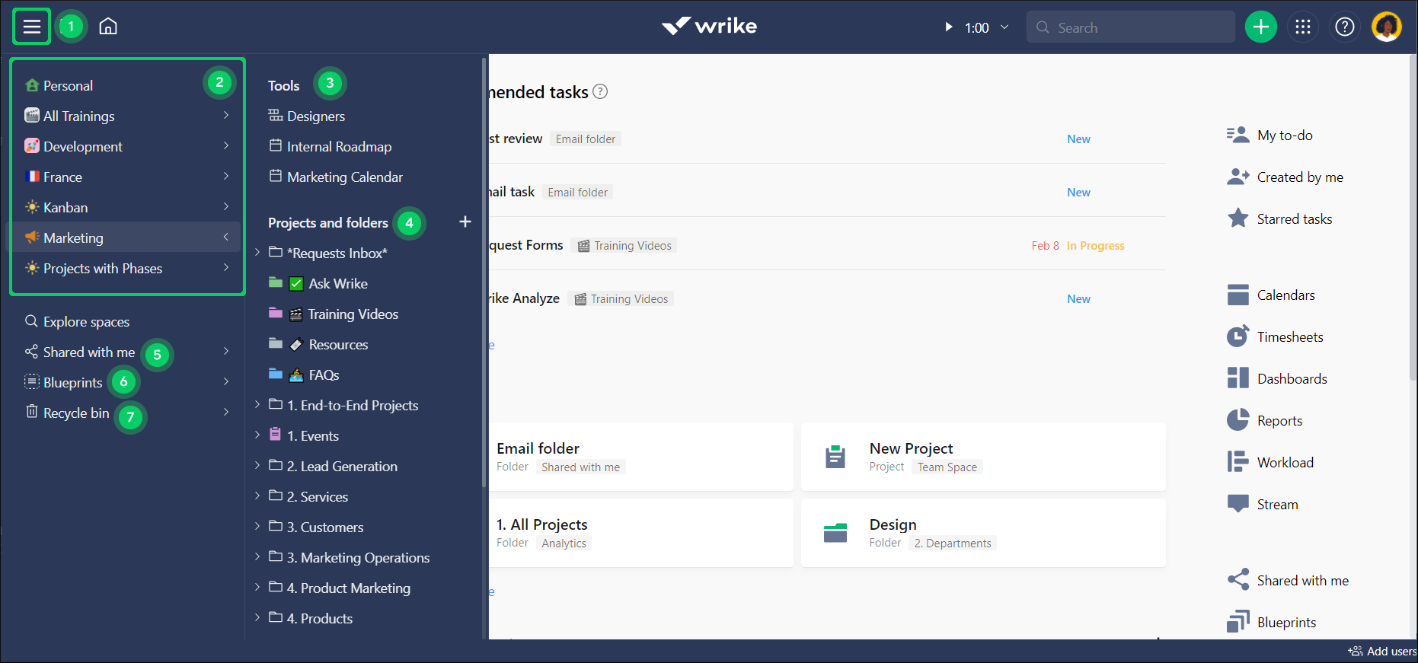
Task: Open the Designers tool
Action: pos(315,116)
